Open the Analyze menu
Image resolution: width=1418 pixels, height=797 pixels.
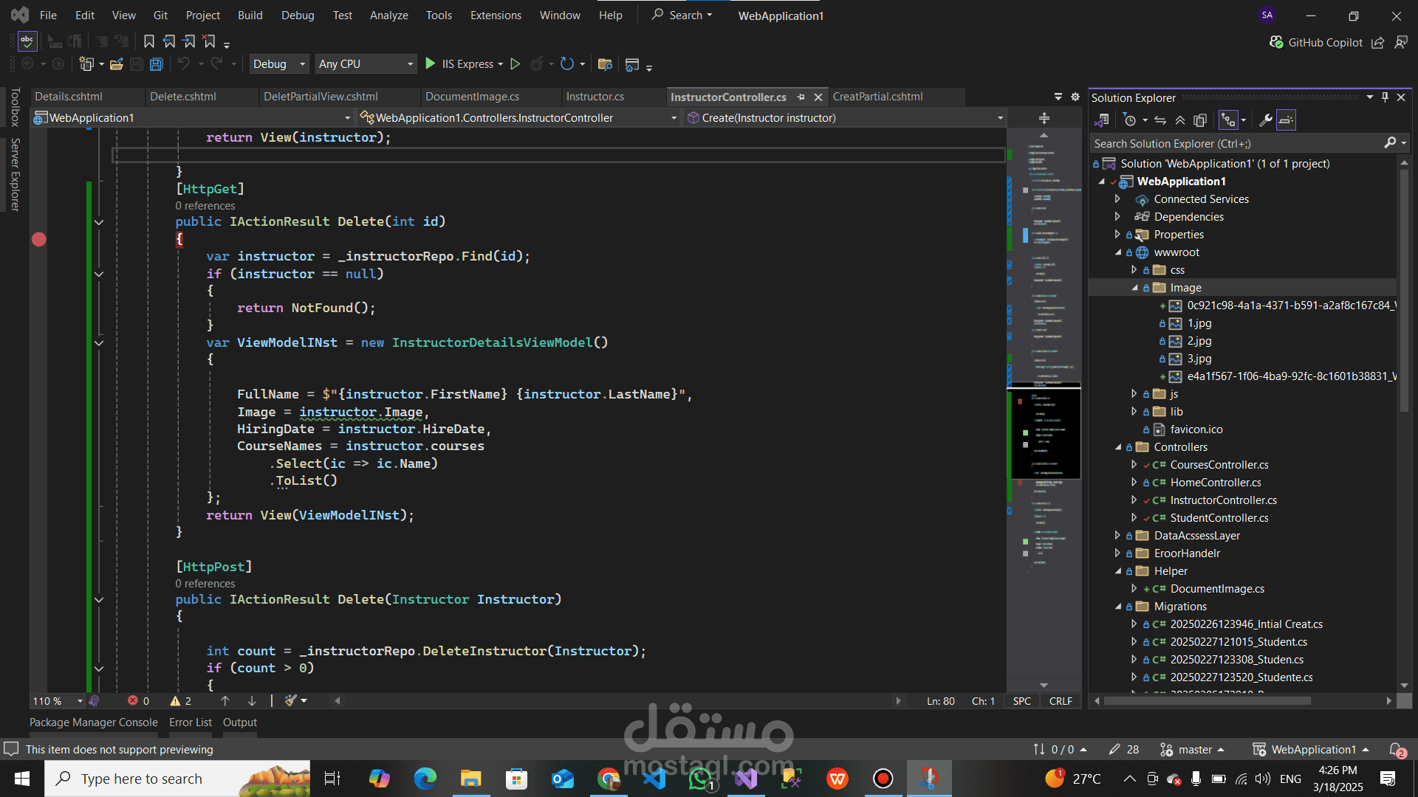[x=388, y=15]
